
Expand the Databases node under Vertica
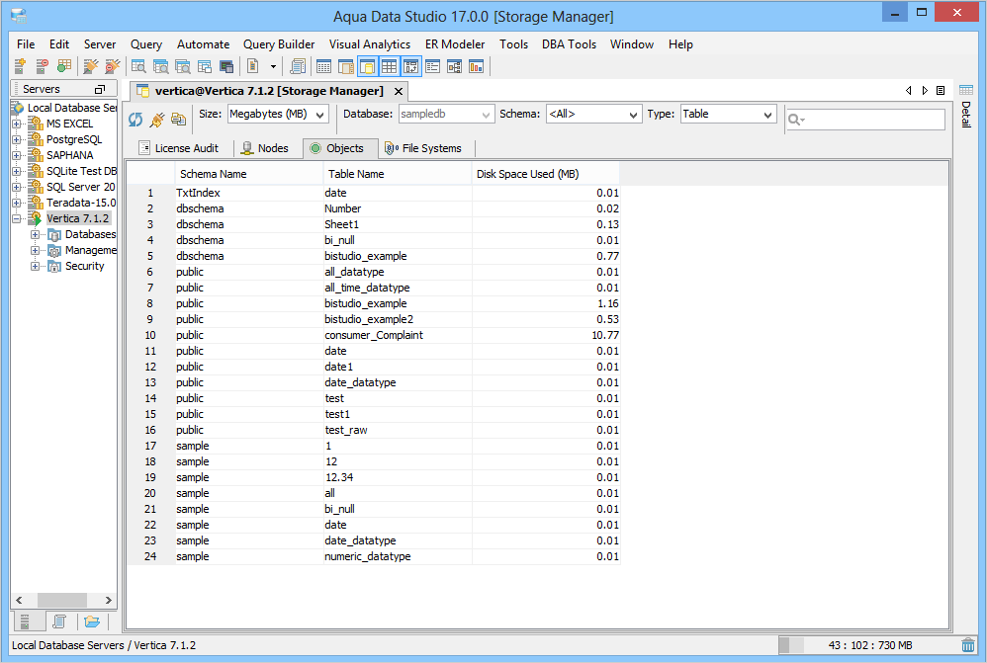[35, 234]
